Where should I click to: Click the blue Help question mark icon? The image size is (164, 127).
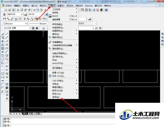[x=106, y=10]
